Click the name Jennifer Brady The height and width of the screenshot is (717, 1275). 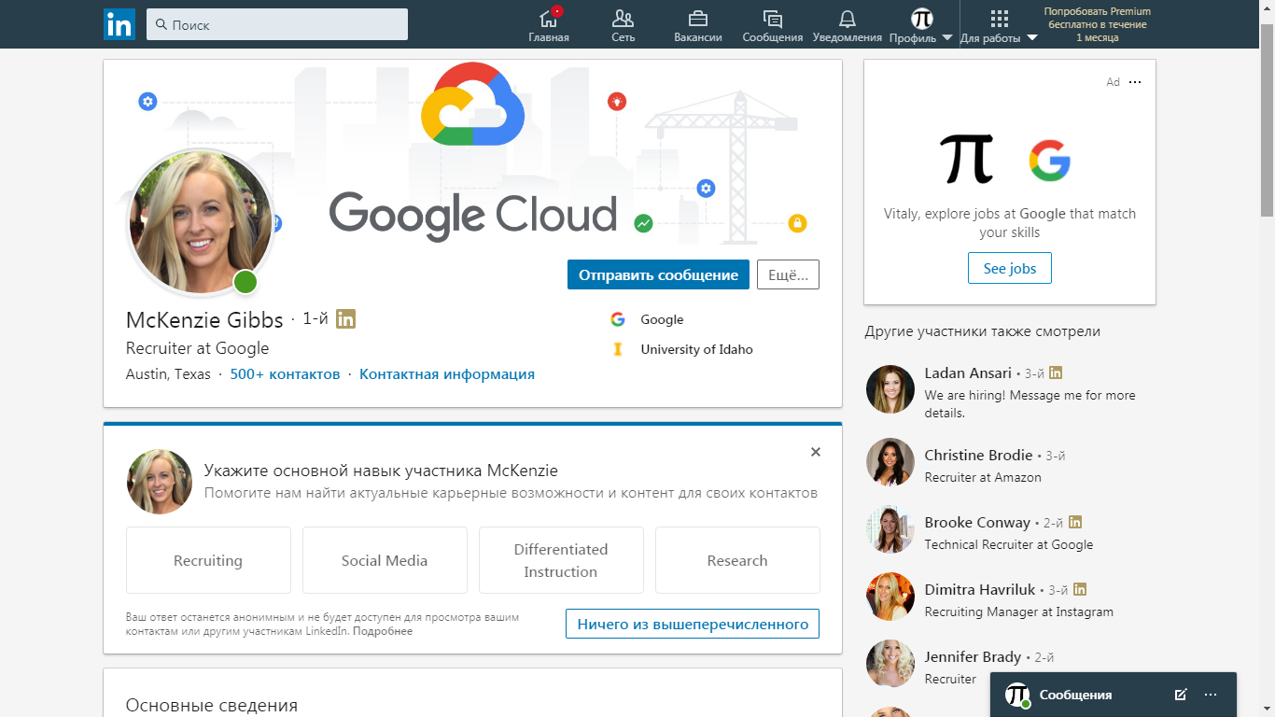point(973,656)
